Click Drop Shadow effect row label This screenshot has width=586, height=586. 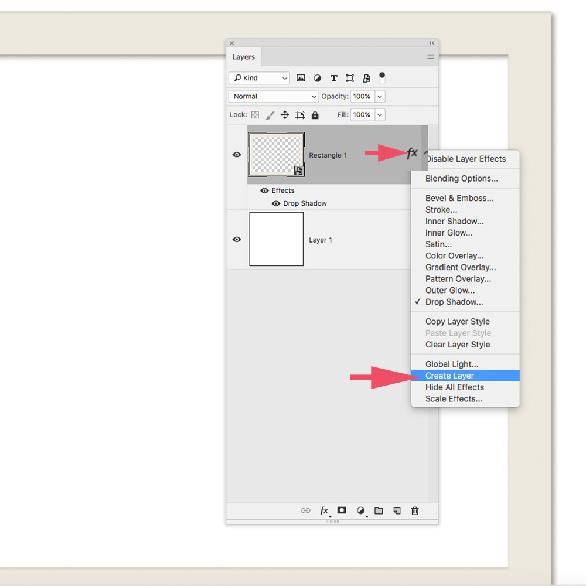click(305, 203)
